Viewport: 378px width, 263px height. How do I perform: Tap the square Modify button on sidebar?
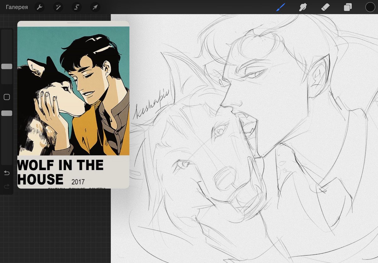(x=7, y=97)
